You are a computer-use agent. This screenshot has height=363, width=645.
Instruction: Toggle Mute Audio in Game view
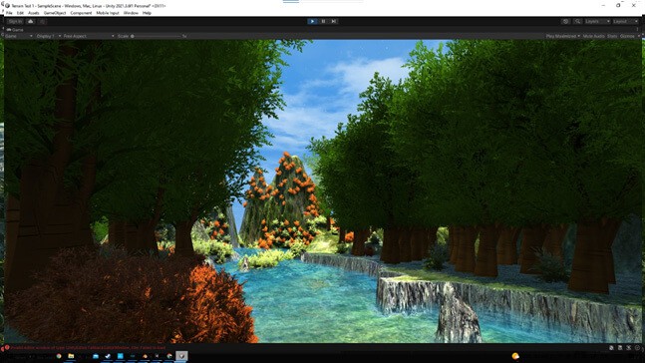point(593,36)
